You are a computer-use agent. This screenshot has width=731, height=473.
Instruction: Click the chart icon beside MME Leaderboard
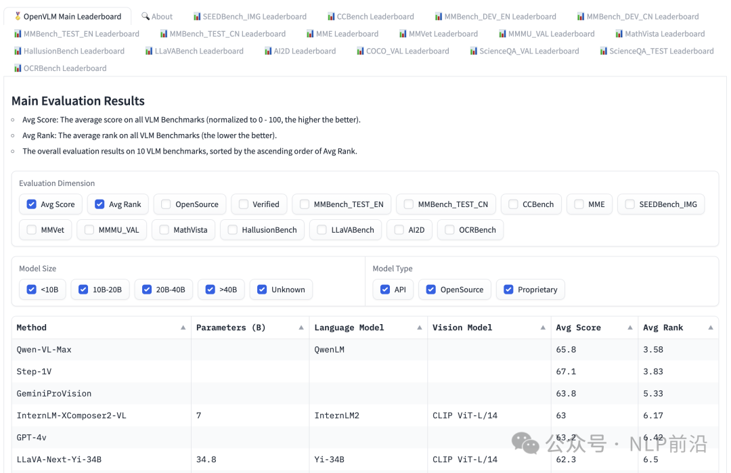click(310, 34)
